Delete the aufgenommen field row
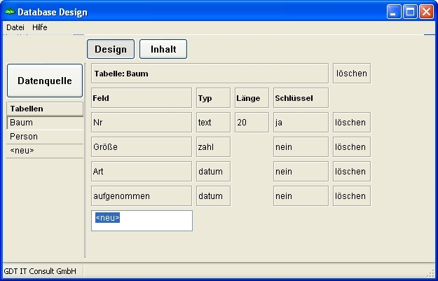This screenshot has height=281, width=438. (351, 196)
